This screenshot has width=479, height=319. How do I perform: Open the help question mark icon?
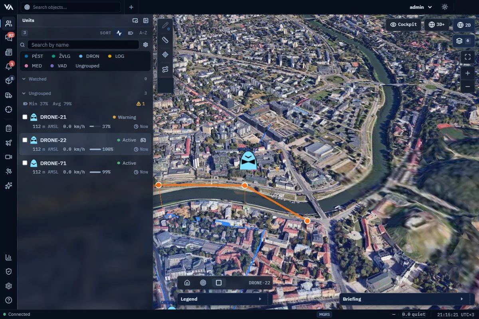9,300
